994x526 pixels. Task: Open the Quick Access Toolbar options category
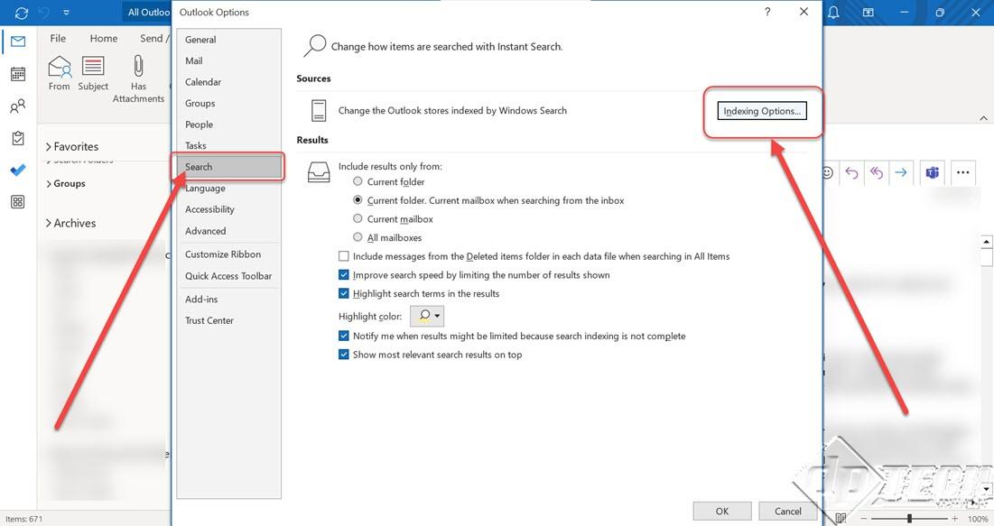click(x=228, y=276)
